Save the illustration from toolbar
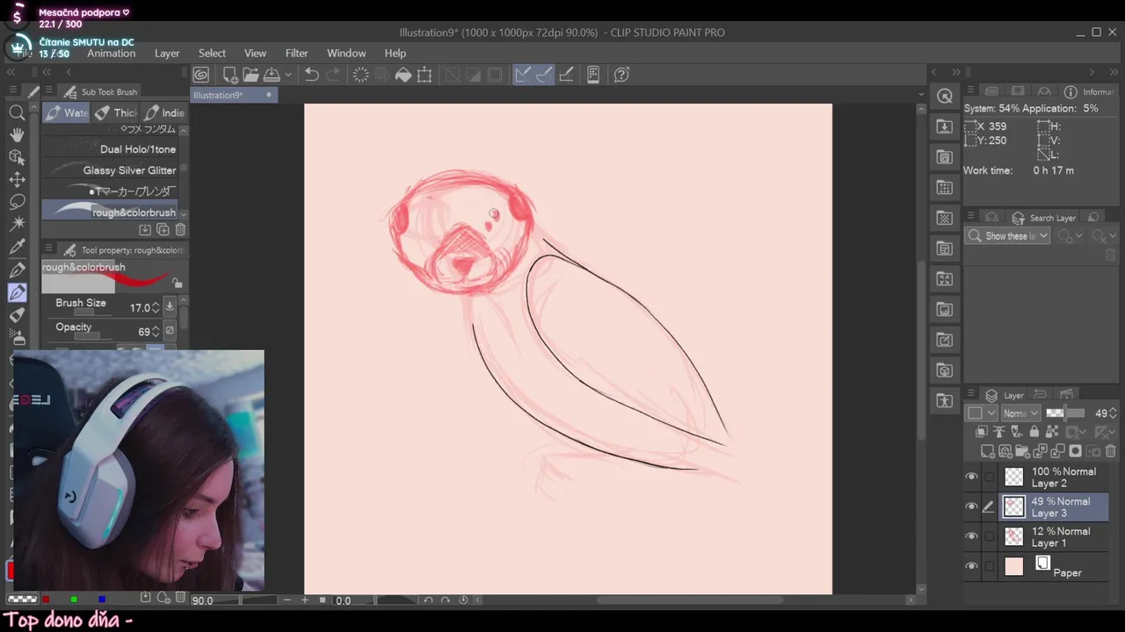This screenshot has height=632, width=1125. tap(272, 75)
